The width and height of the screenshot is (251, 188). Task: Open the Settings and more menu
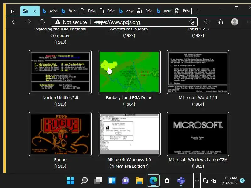click(249, 22)
